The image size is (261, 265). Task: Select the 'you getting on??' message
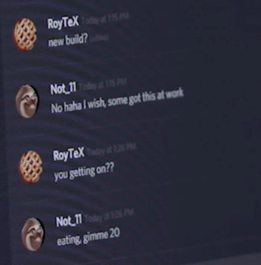pyautogui.click(x=84, y=172)
